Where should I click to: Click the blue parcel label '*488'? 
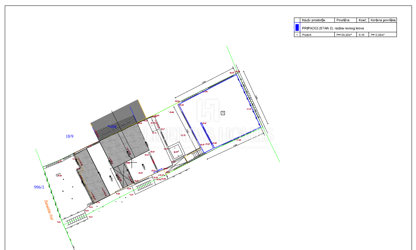pos(112,127)
